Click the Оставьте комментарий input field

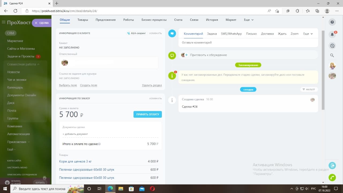pyautogui.click(x=248, y=43)
